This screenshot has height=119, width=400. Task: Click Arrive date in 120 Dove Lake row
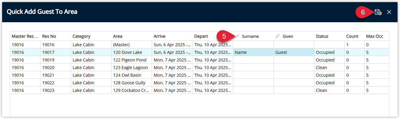point(172,52)
